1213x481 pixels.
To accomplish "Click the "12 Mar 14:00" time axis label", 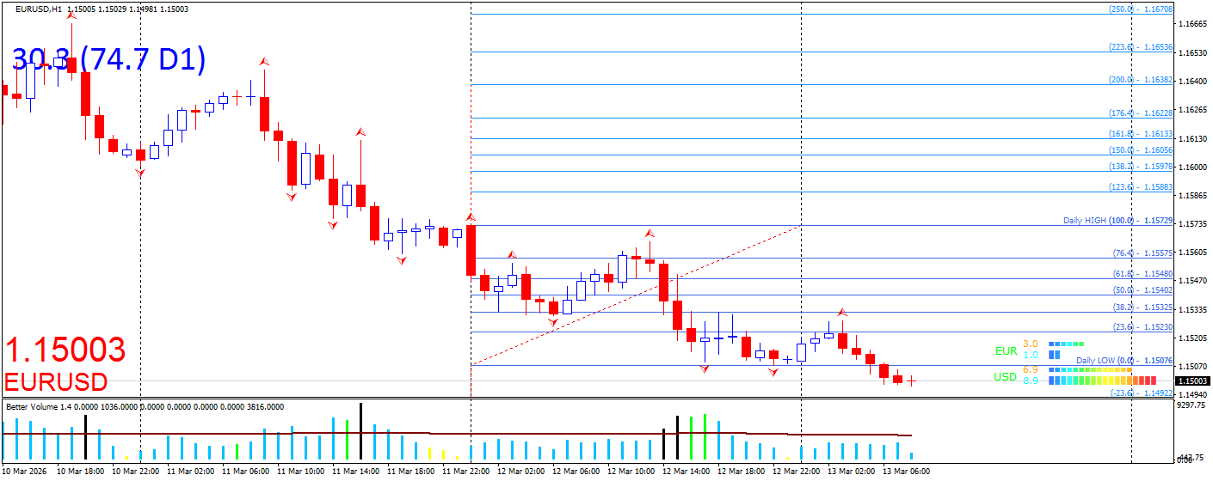I will click(x=686, y=472).
